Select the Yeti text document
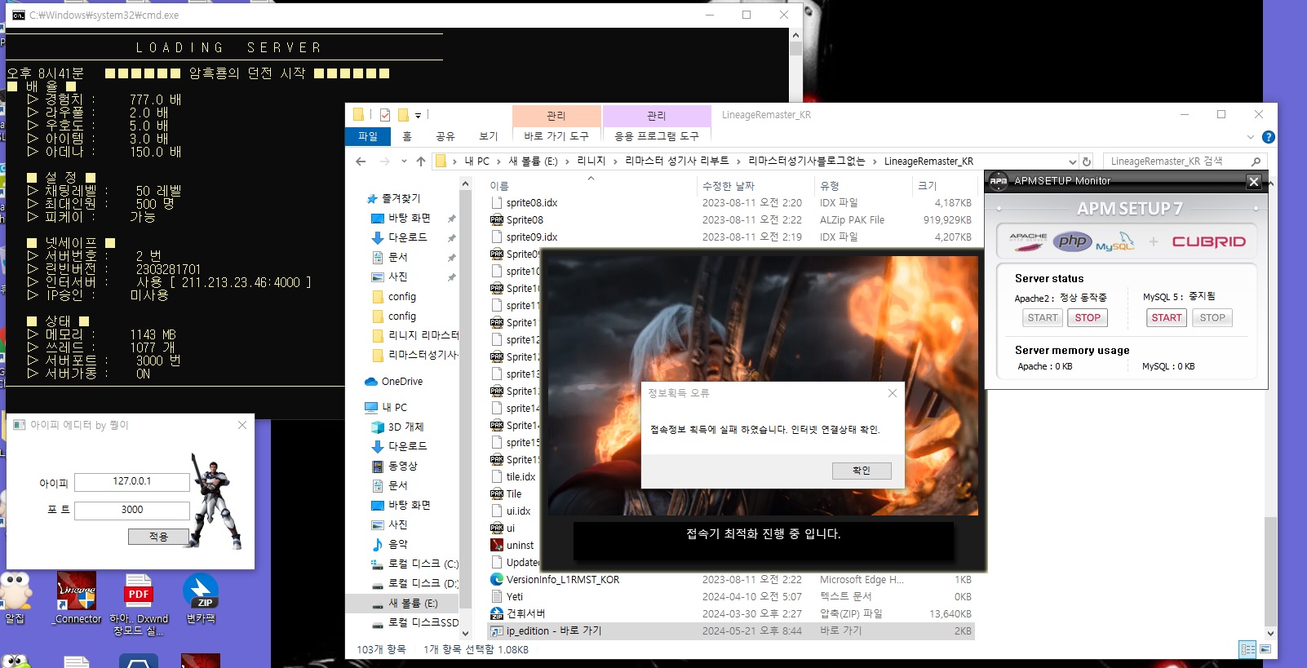 (514, 597)
